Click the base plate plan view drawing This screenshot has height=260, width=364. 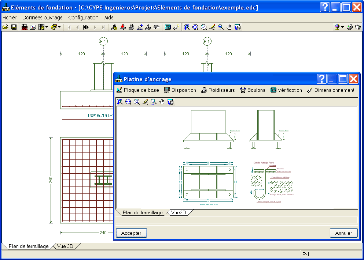pyautogui.click(x=208, y=183)
